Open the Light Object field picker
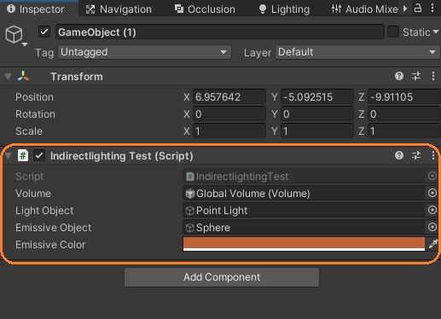 pyautogui.click(x=432, y=210)
